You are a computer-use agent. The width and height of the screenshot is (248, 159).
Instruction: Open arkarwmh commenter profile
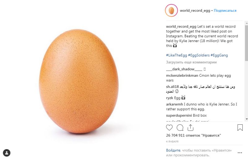[175, 104]
